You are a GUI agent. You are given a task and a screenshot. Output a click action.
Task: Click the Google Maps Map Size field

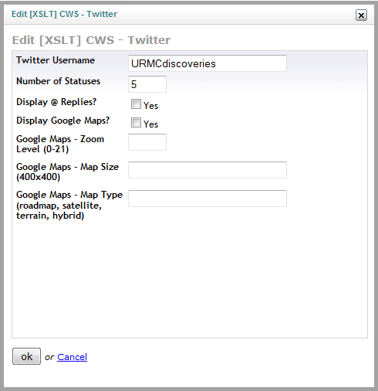coord(208,170)
